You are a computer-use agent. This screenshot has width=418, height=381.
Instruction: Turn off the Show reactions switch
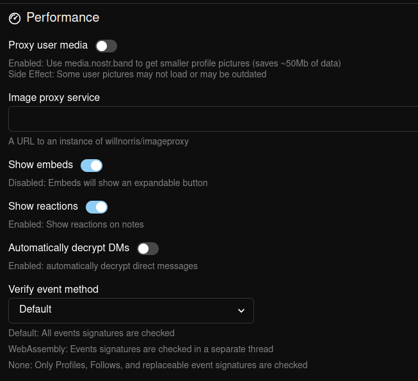(97, 207)
